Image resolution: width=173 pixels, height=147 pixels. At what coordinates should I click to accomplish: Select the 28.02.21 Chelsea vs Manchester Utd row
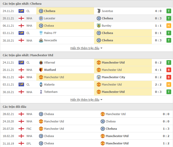pos(86,114)
